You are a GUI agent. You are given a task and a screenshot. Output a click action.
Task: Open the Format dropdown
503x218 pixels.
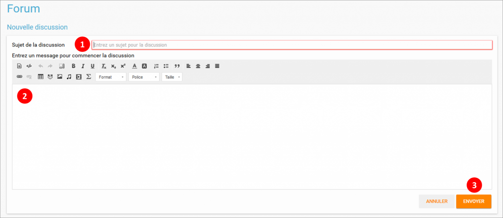[x=111, y=77]
